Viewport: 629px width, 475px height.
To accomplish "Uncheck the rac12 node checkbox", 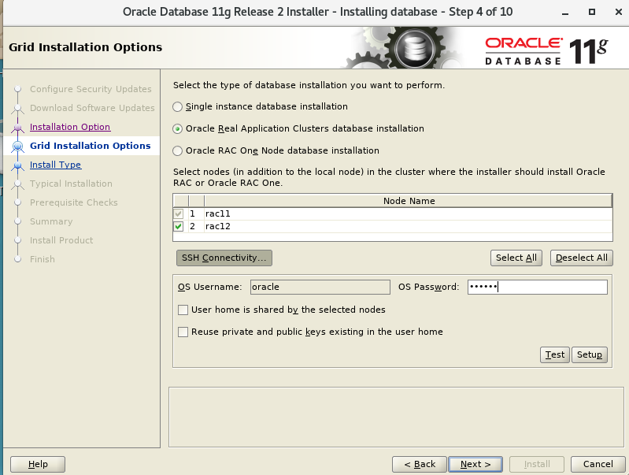I will tap(179, 227).
